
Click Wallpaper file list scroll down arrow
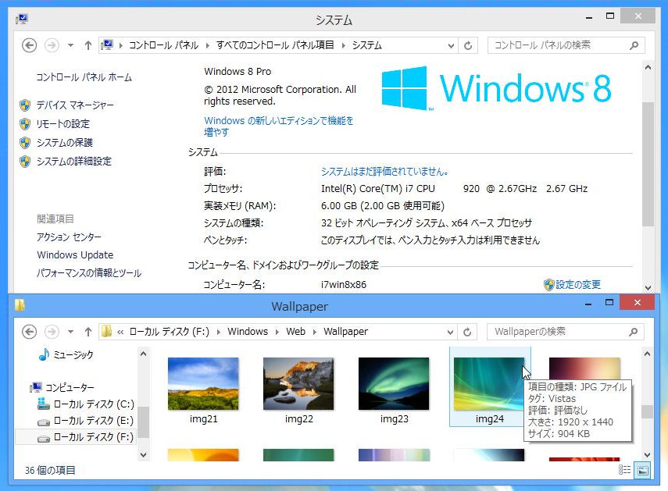click(x=647, y=455)
